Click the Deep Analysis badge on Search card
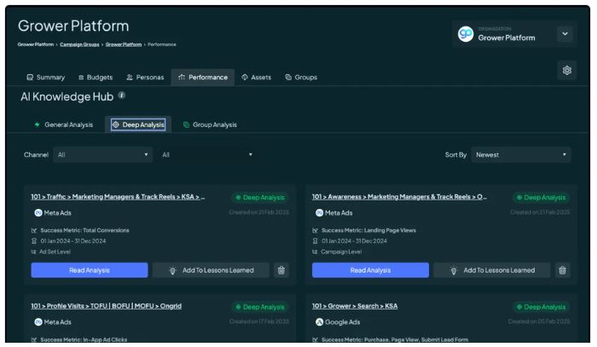Viewport: 597px width, 347px height. (541, 307)
